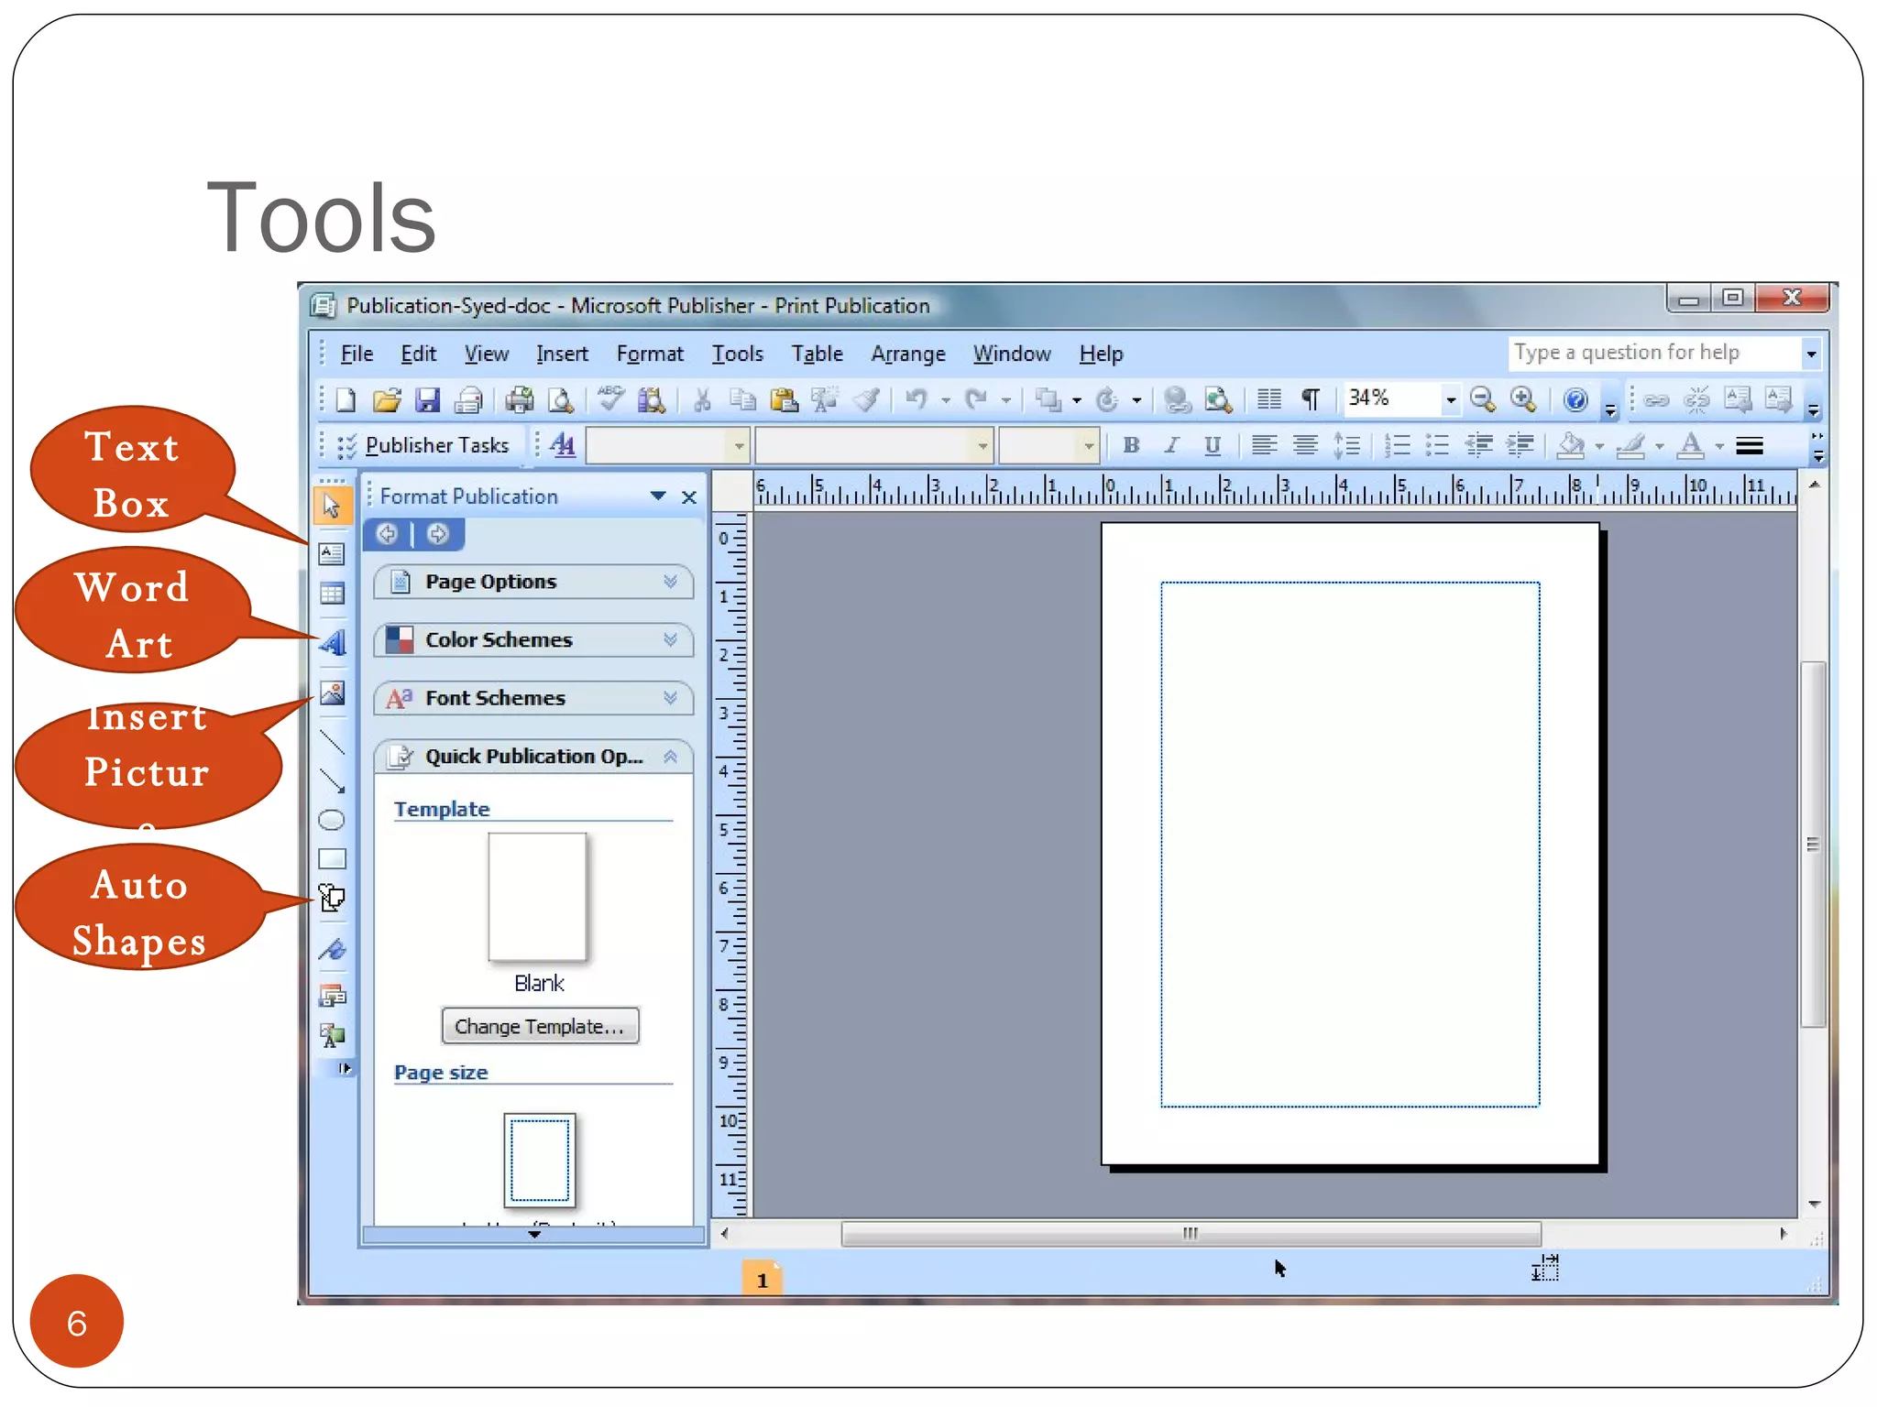Select the Line tool

332,741
